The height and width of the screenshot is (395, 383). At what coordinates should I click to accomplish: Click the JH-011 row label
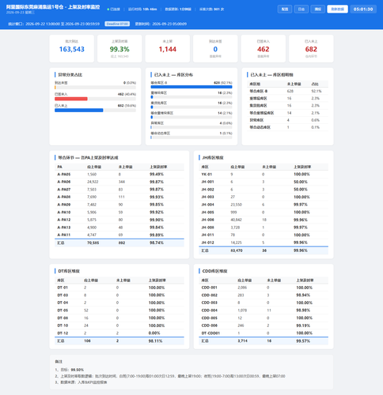(207, 235)
